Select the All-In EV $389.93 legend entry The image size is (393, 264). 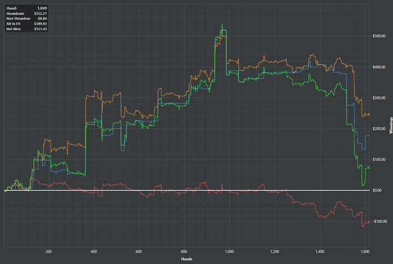(26, 24)
